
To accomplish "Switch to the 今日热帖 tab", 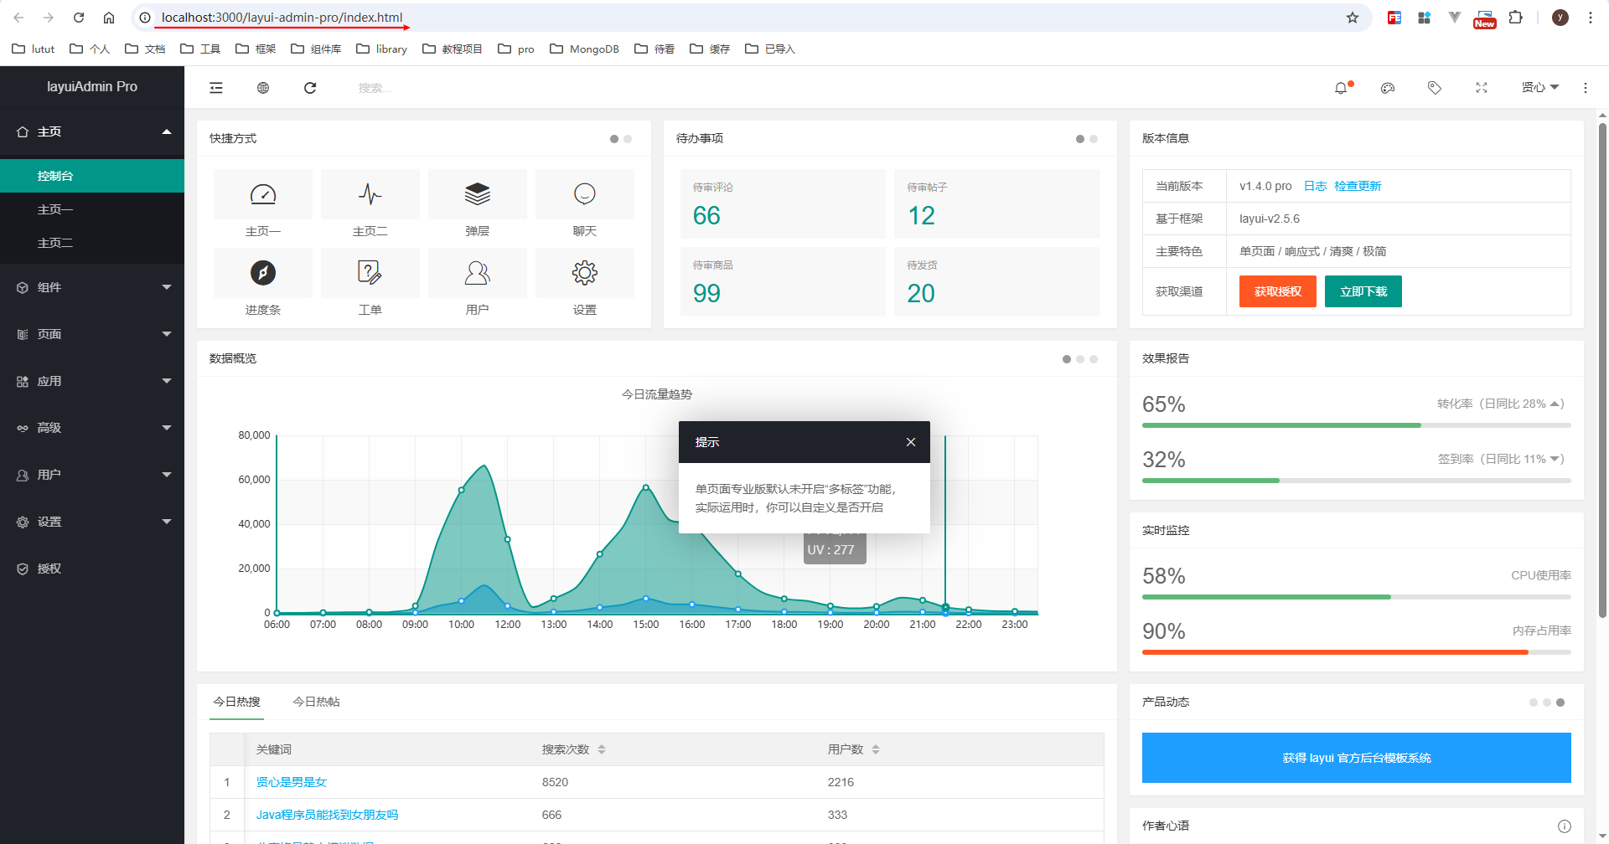I will (x=316, y=702).
